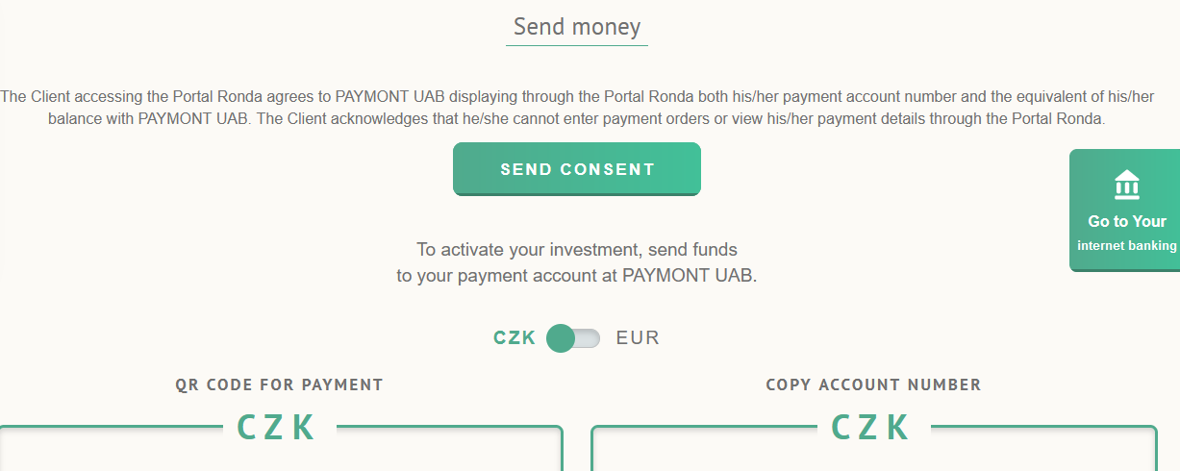
Task: Click the gray track of currency switch
Action: pos(588,338)
